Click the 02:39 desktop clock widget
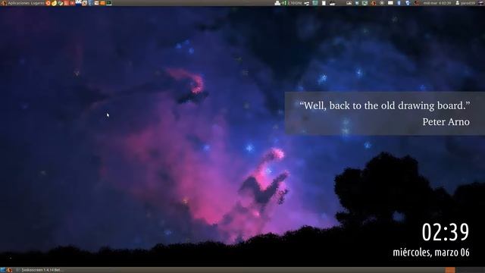485x273 pixels. [446, 232]
